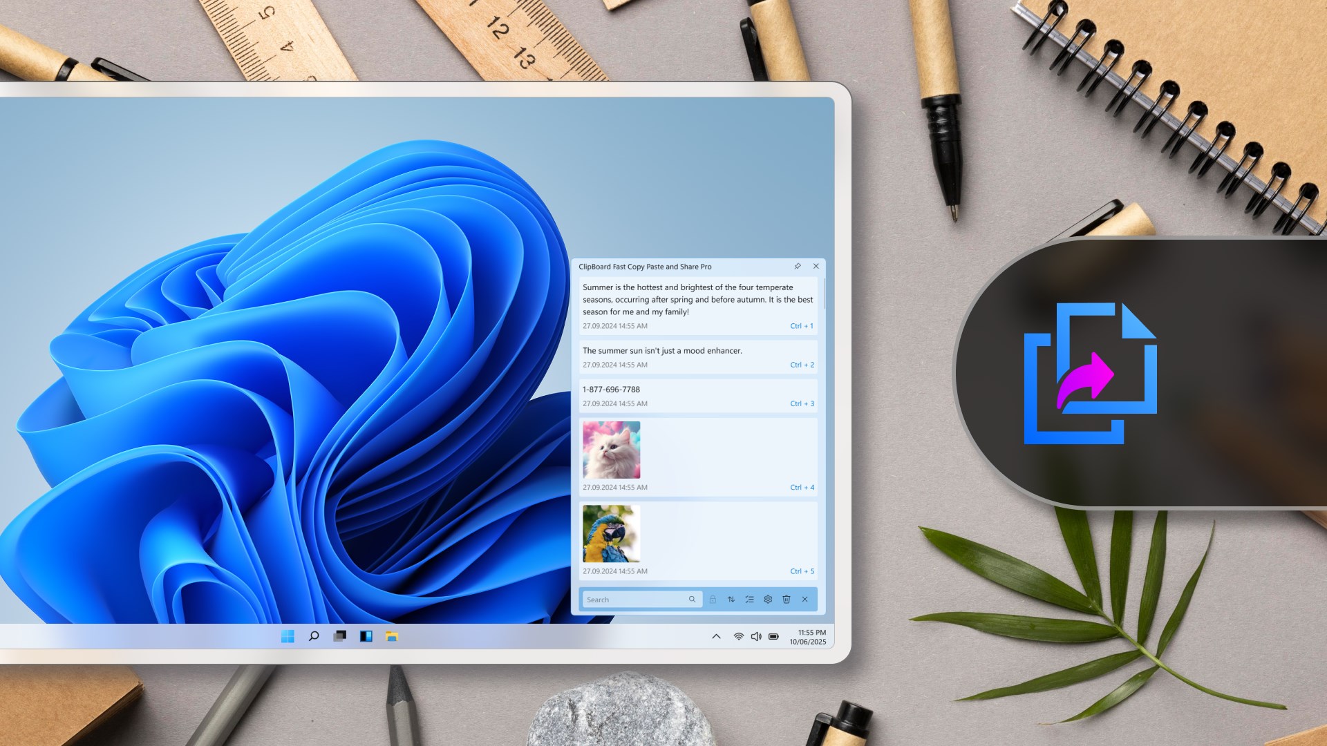This screenshot has height=746, width=1327.
Task: Open the Windows Start menu
Action: [288, 636]
